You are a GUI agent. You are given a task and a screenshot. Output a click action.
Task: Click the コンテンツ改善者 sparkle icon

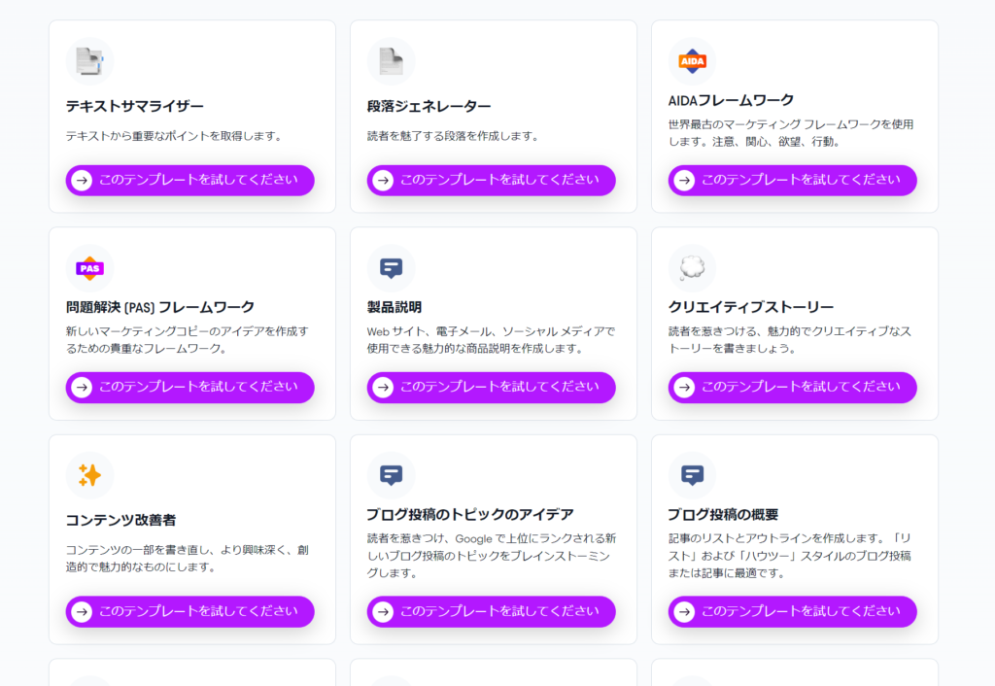(x=89, y=475)
